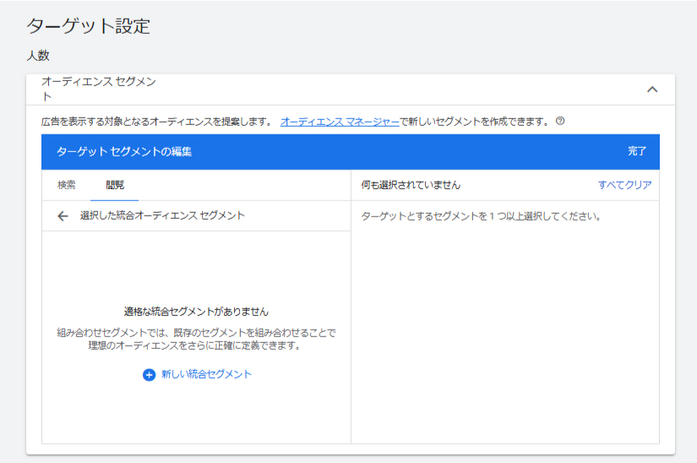Click the 広告を表示する対象 description text

pyautogui.click(x=156, y=122)
